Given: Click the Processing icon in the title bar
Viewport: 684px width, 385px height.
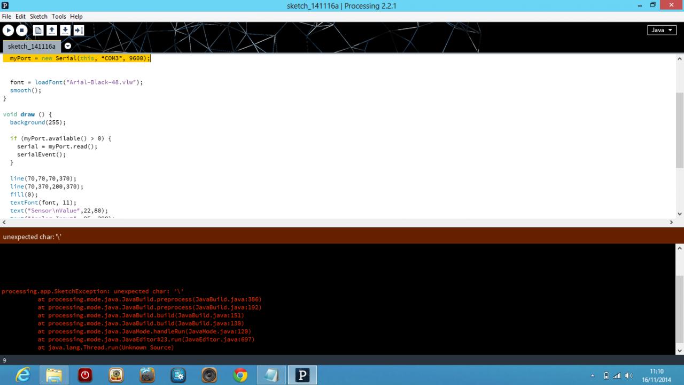Looking at the screenshot, I should (5, 6).
